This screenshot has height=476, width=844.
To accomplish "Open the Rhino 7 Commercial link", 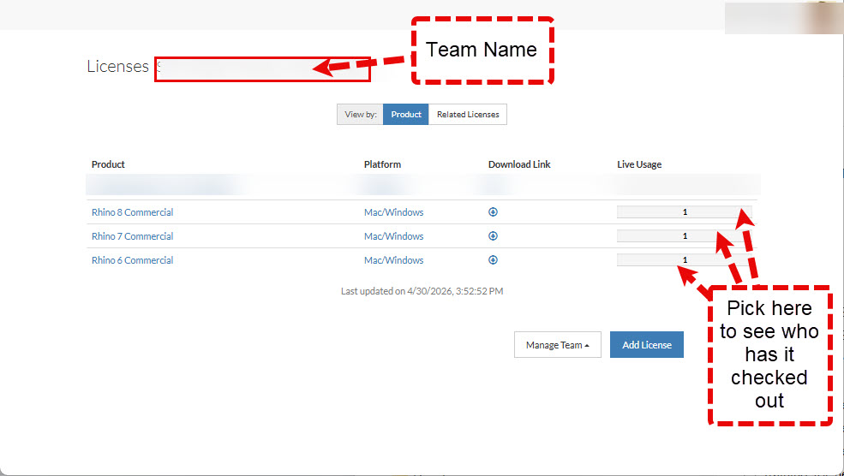I will click(x=133, y=236).
